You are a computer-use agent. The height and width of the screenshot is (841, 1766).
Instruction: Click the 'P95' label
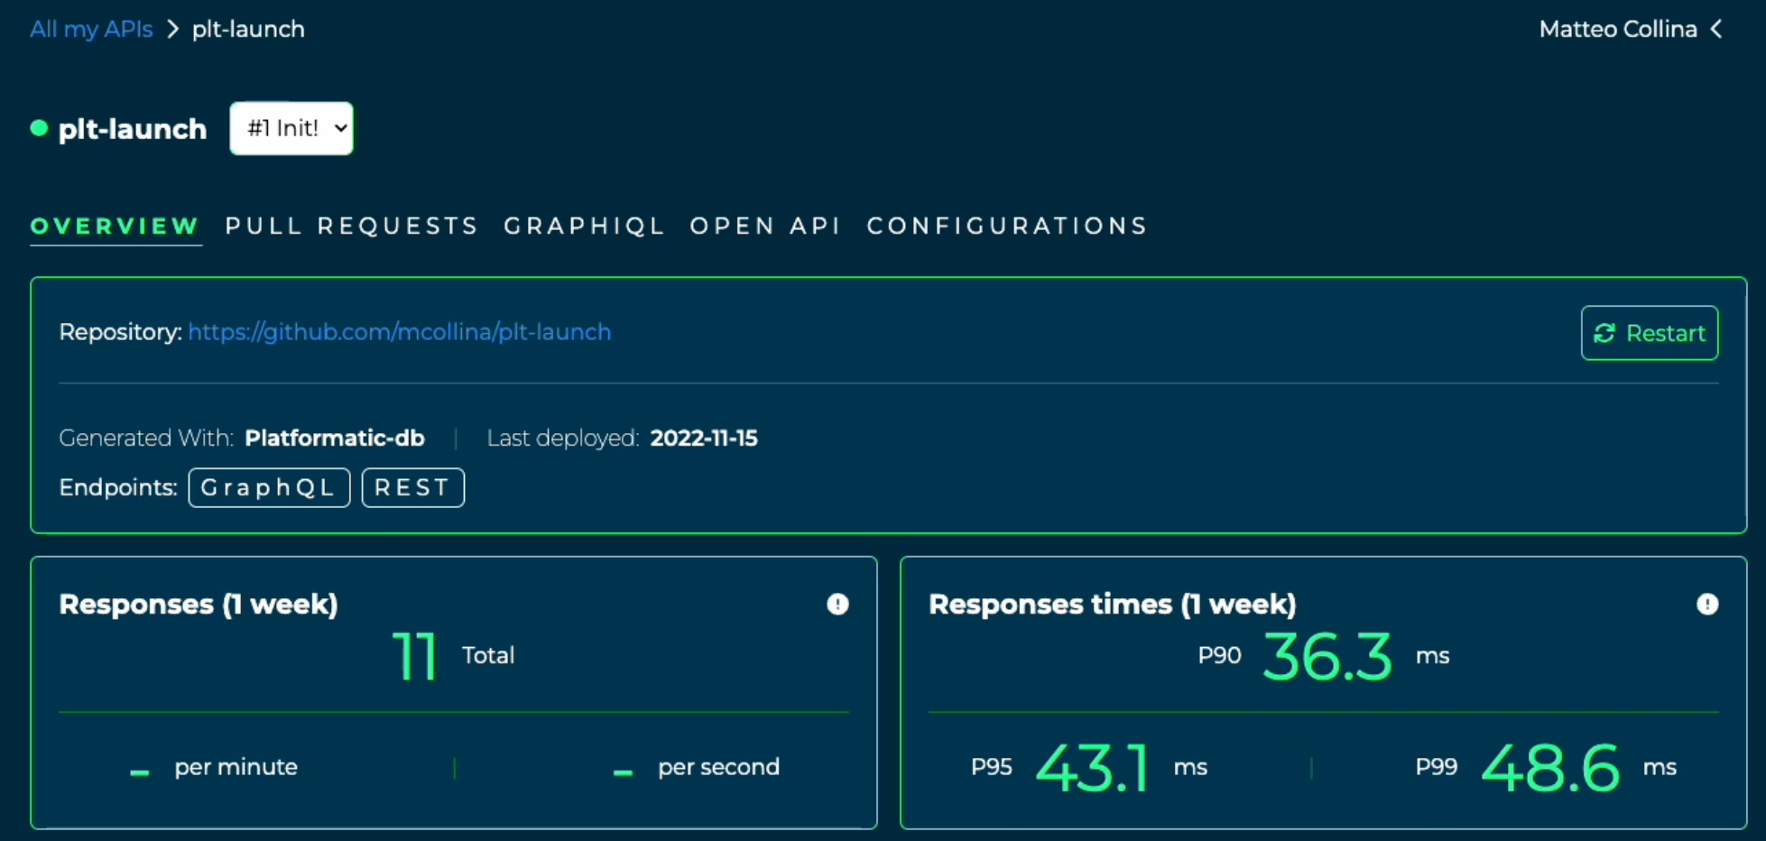992,767
